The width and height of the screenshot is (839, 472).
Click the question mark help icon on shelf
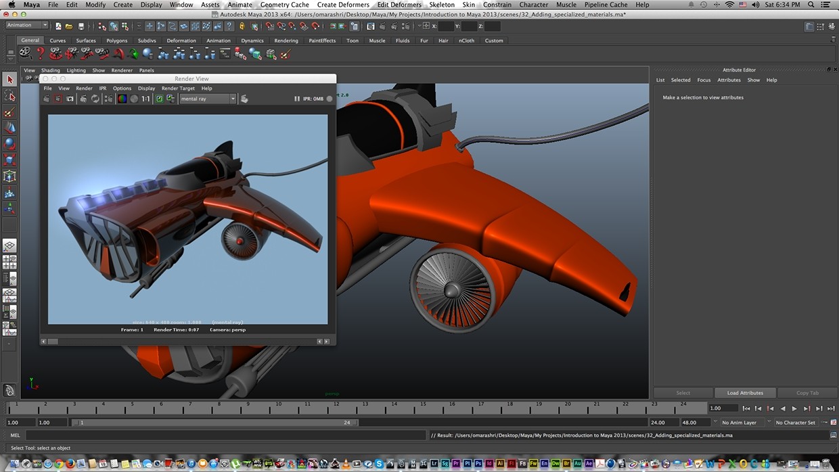coord(41,53)
